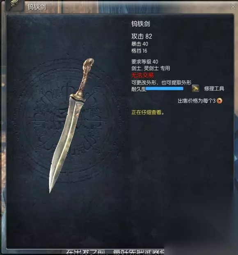
Task: Click the copper coin icon beside sell price
Action: [x=220, y=101]
